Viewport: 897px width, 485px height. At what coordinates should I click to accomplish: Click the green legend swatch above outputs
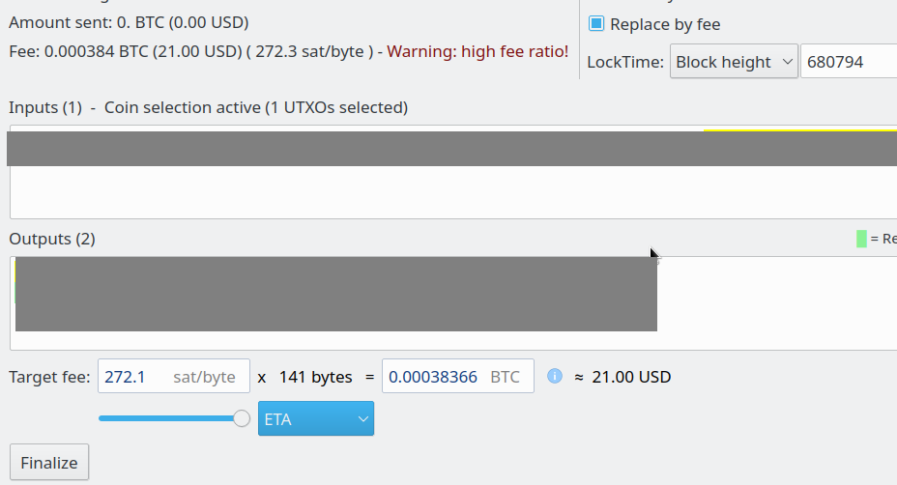pos(861,239)
